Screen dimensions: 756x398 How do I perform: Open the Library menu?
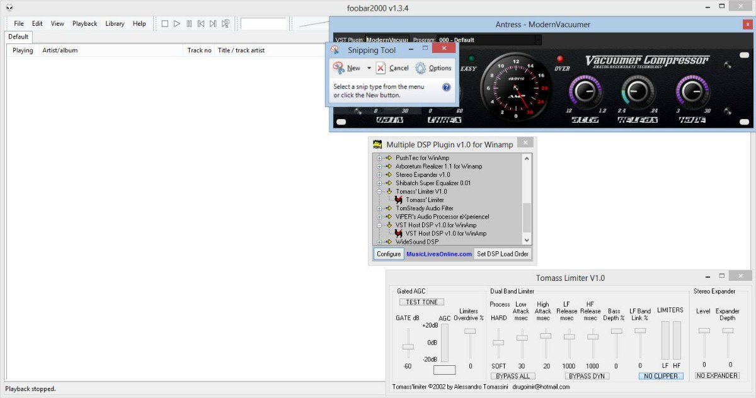(x=115, y=24)
